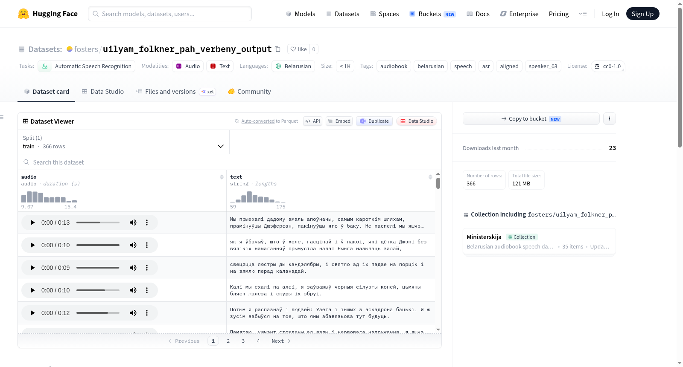
Task: Select the audiobook tag
Action: 394,66
